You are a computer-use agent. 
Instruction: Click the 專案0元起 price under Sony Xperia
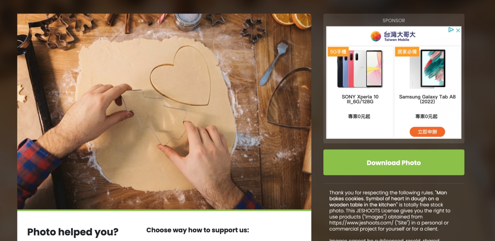tap(359, 117)
